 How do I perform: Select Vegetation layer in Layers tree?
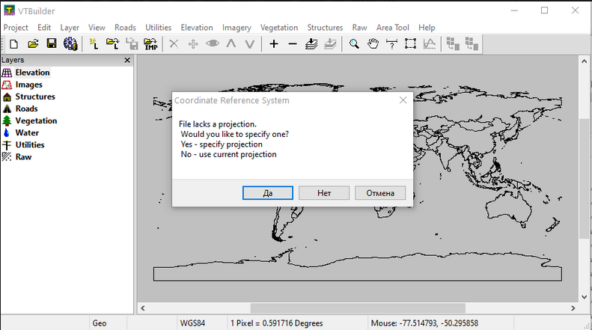coord(36,120)
